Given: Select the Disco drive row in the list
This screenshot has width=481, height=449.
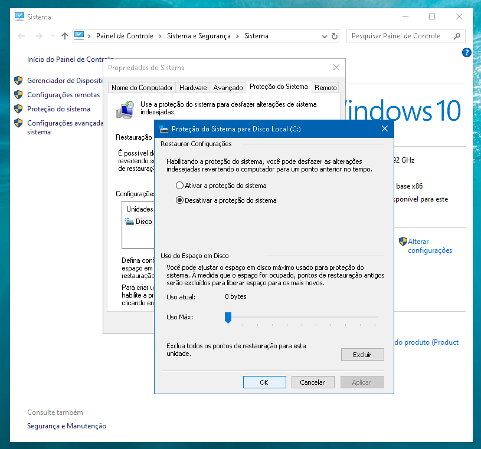Looking at the screenshot, I should [139, 222].
